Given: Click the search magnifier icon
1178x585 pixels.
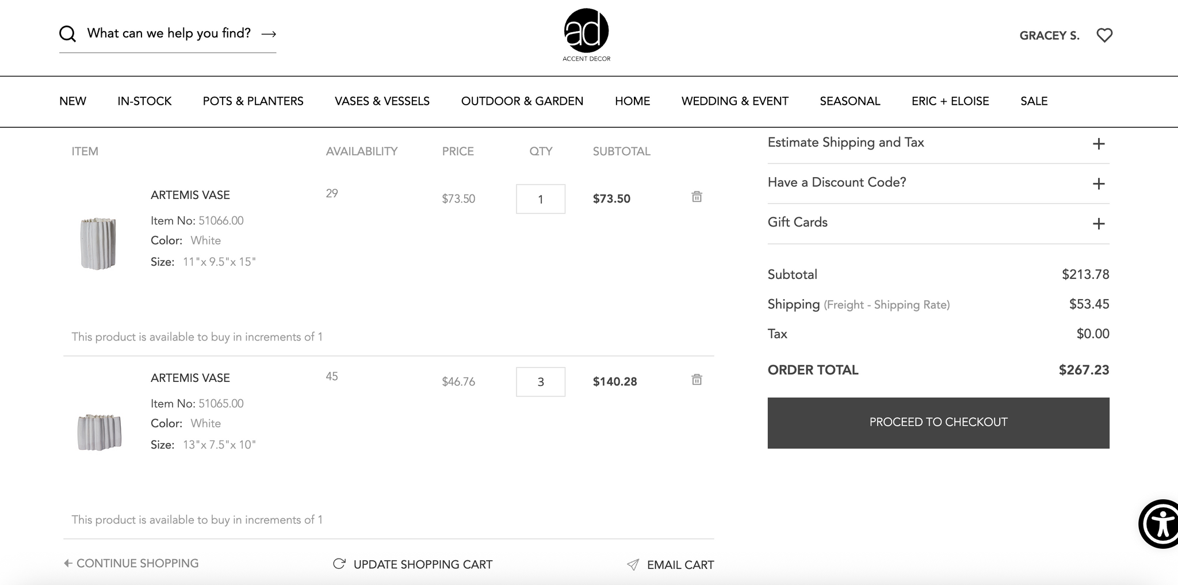Looking at the screenshot, I should (67, 34).
